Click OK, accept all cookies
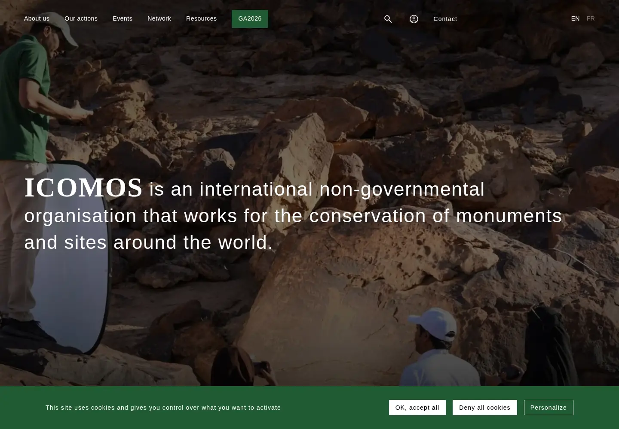Image resolution: width=619 pixels, height=429 pixels. click(x=417, y=408)
